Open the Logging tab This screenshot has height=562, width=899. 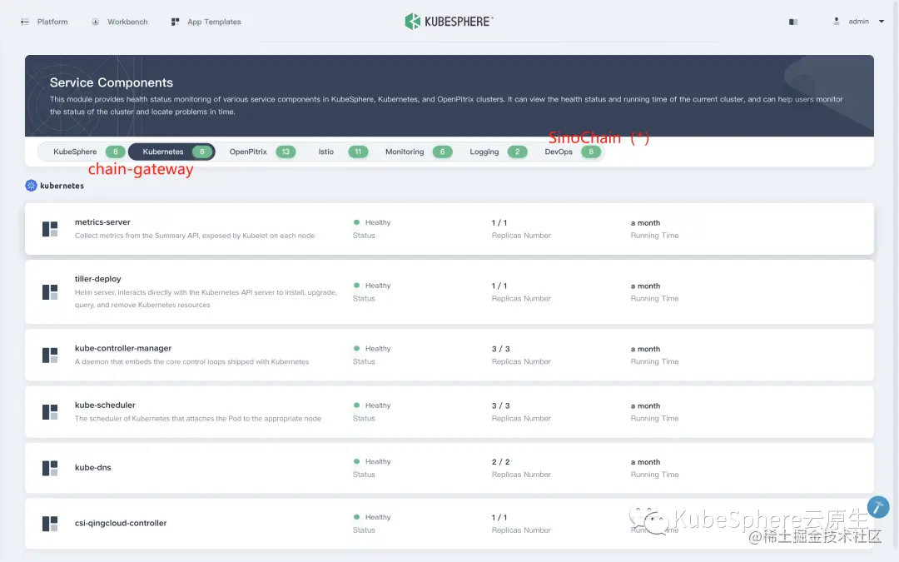click(x=498, y=152)
